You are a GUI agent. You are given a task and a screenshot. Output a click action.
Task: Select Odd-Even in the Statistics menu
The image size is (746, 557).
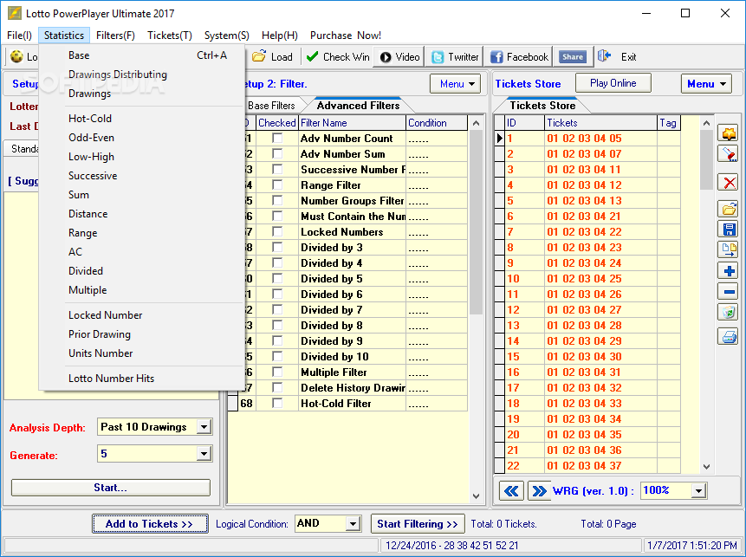tap(141, 138)
